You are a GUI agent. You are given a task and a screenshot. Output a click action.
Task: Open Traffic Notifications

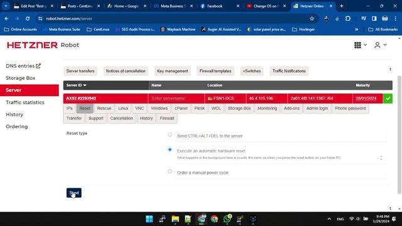pyautogui.click(x=289, y=71)
